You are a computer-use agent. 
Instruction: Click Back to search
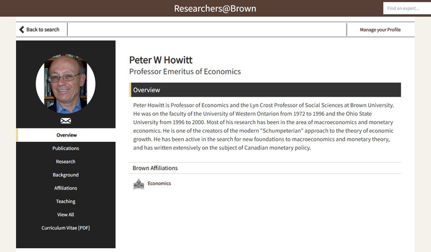42,30
